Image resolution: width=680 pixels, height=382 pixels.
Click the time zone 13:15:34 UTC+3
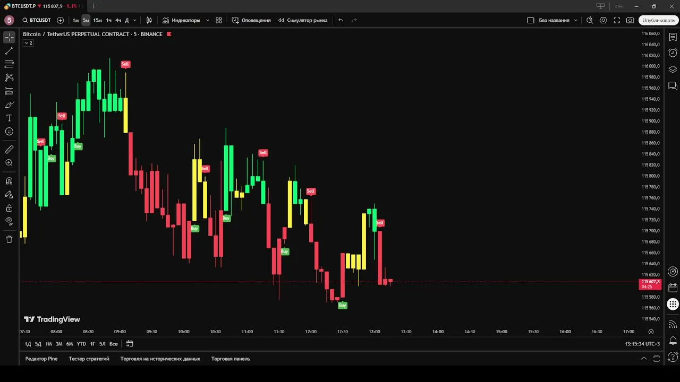click(642, 344)
